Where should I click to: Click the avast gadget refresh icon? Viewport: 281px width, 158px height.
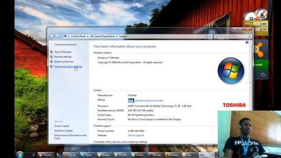(x=263, y=75)
